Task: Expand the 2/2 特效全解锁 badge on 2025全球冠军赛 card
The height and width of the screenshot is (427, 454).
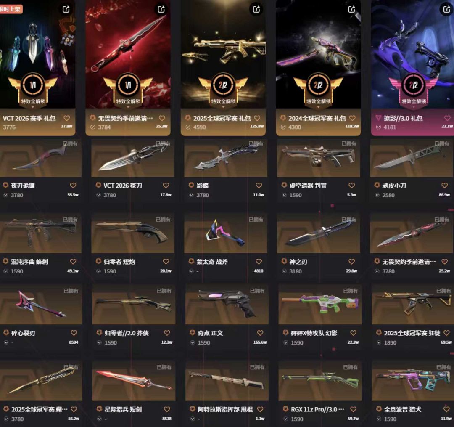Action: 223,90
